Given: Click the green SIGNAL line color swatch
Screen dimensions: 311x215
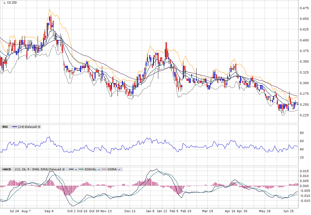Looking at the screenshot, I should 81,169.
